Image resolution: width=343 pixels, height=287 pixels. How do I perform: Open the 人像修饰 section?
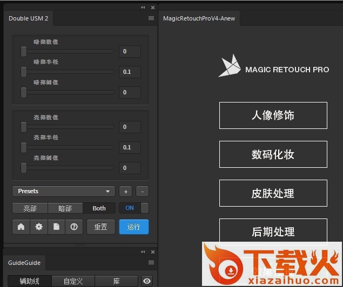point(273,115)
